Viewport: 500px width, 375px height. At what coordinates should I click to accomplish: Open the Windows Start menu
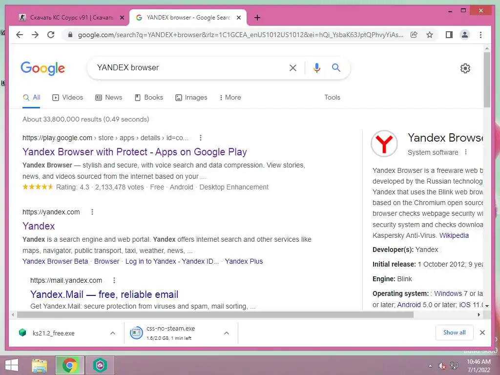(12, 365)
